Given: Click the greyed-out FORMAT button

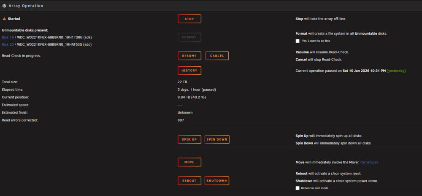Looking at the screenshot, I should click(189, 37).
